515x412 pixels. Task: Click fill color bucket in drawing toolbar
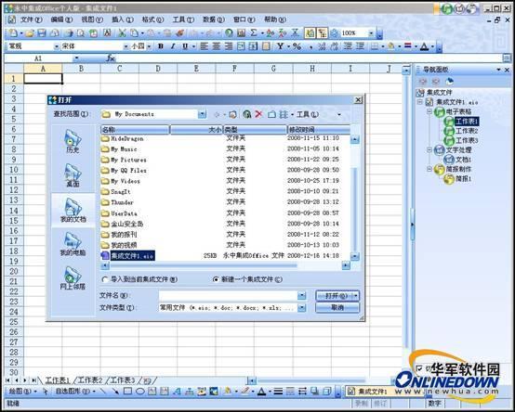(227, 391)
